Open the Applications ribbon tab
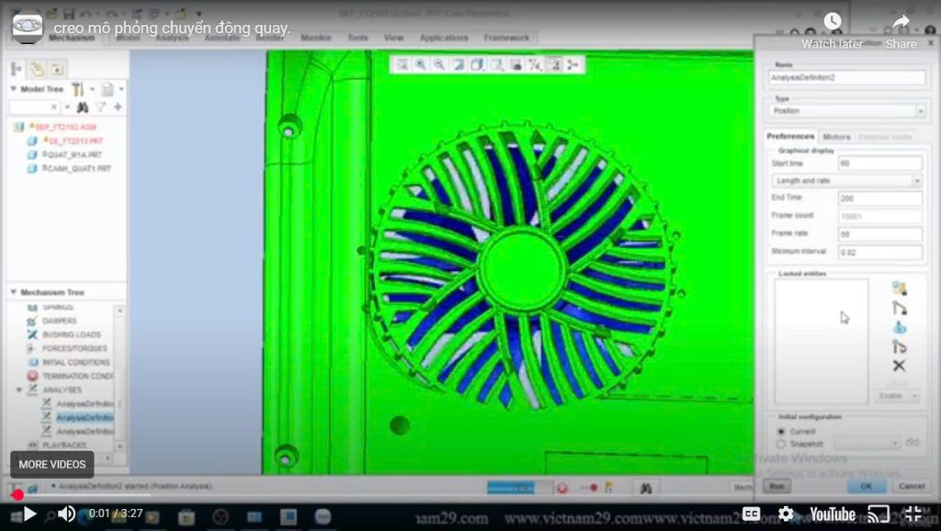Image resolution: width=941 pixels, height=531 pixels. (443, 39)
